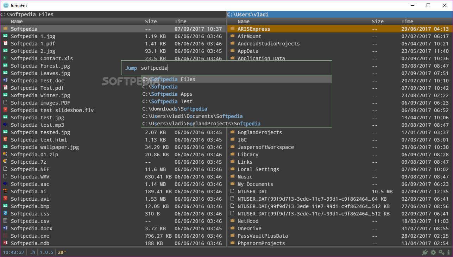The width and height of the screenshot is (453, 257).
Task: Select the file Softpedia.exe
Action: coord(113,236)
